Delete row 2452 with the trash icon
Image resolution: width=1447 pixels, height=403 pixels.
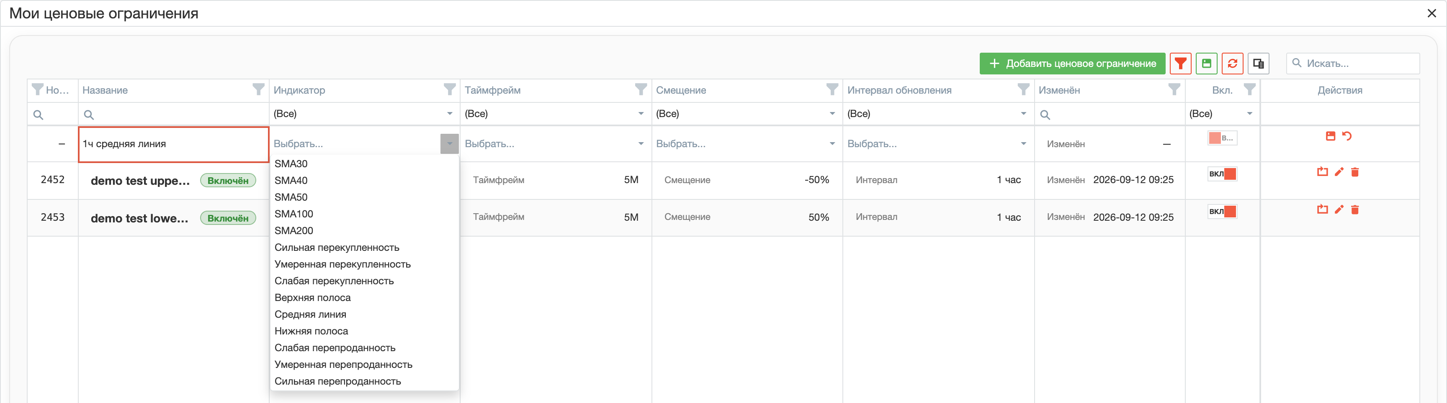click(1355, 172)
